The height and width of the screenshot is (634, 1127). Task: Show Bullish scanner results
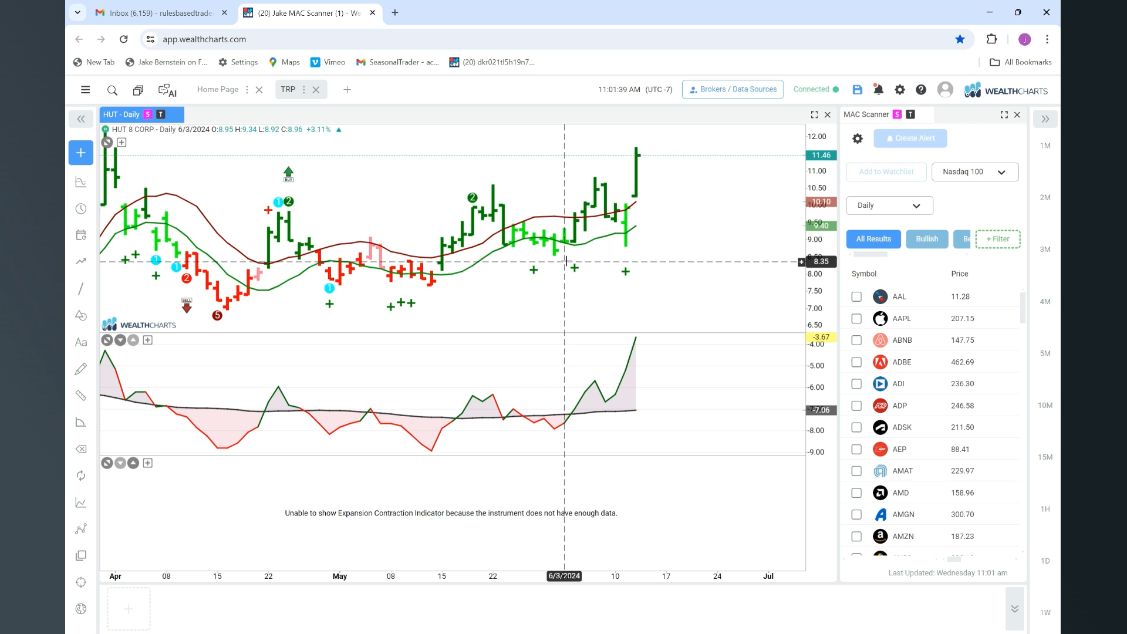click(x=927, y=239)
